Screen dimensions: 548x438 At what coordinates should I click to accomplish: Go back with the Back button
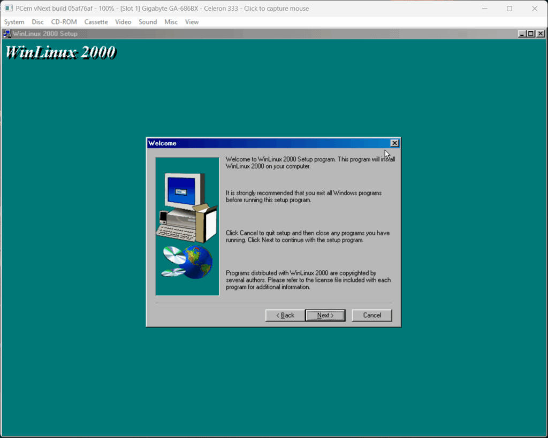coord(285,316)
